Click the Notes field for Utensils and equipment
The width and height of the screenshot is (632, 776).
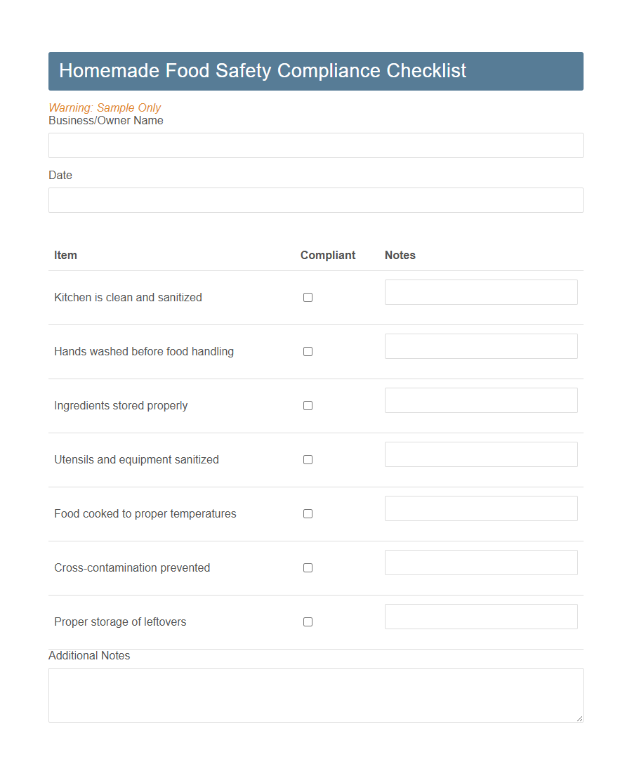coord(481,454)
